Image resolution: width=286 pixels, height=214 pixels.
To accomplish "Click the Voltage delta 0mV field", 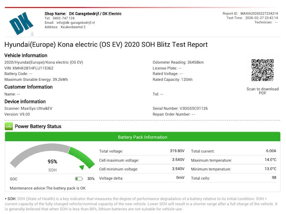I will (x=180, y=178).
